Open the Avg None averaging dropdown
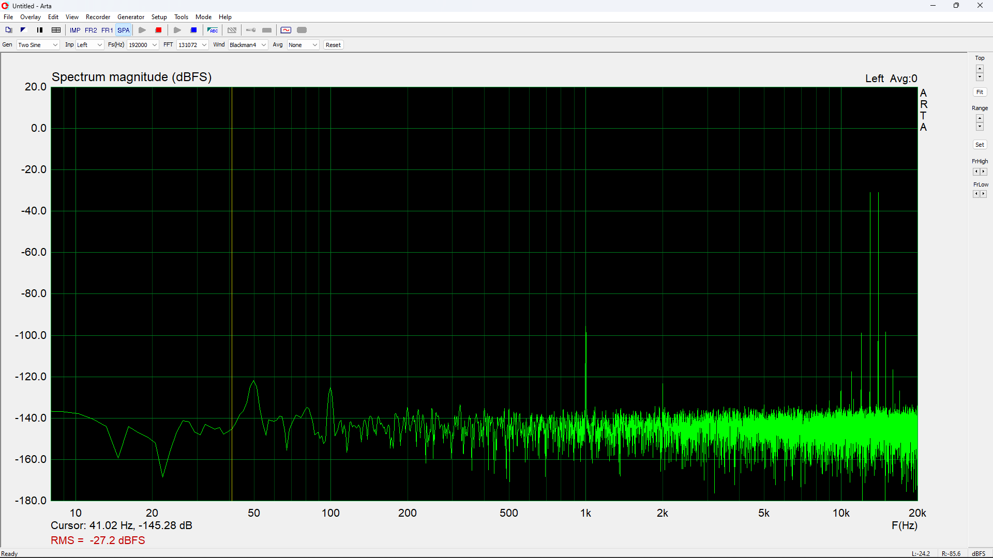 (x=303, y=45)
